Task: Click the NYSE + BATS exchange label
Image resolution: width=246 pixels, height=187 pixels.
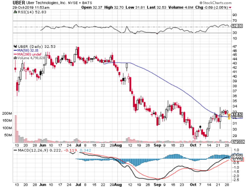Action: (80, 3)
